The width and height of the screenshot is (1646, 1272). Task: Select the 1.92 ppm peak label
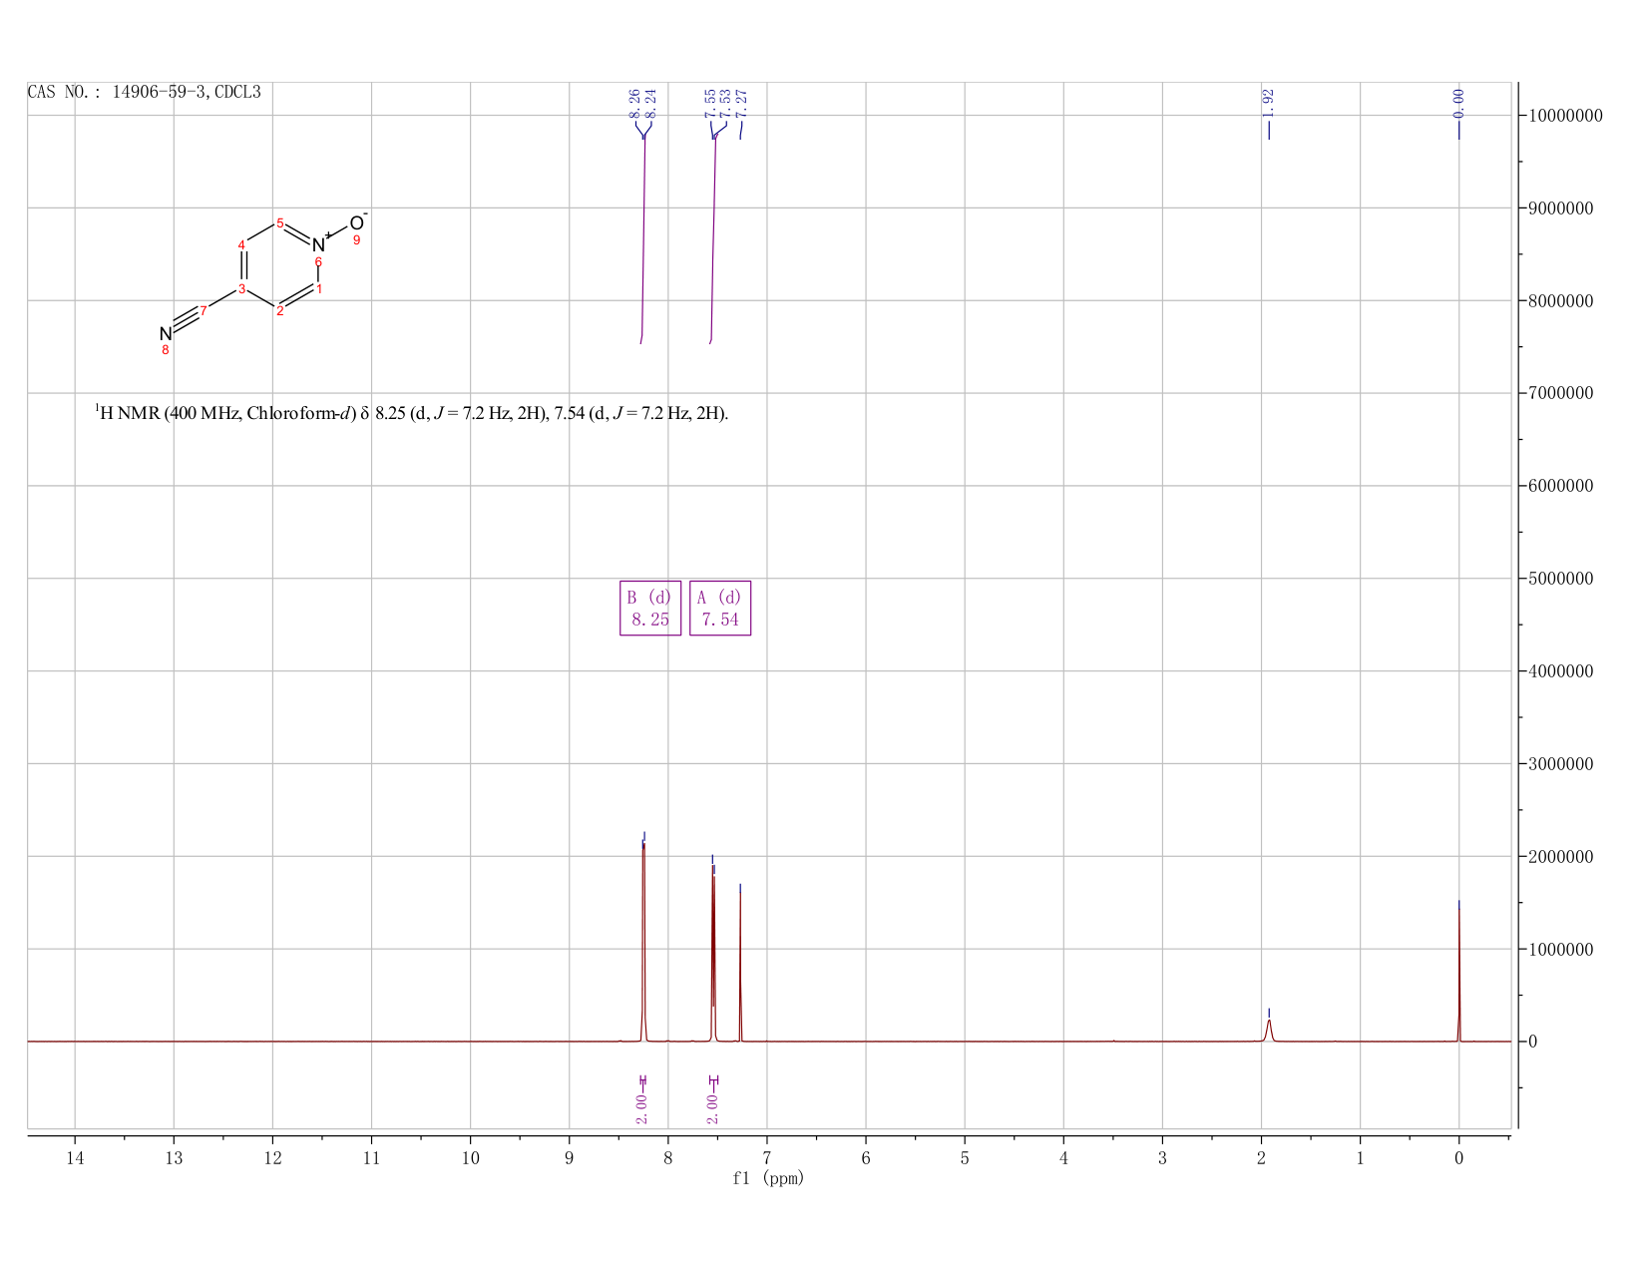click(1268, 103)
